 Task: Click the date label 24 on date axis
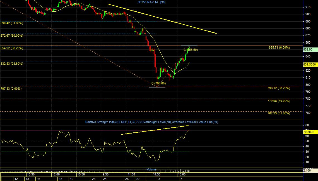click(105, 179)
